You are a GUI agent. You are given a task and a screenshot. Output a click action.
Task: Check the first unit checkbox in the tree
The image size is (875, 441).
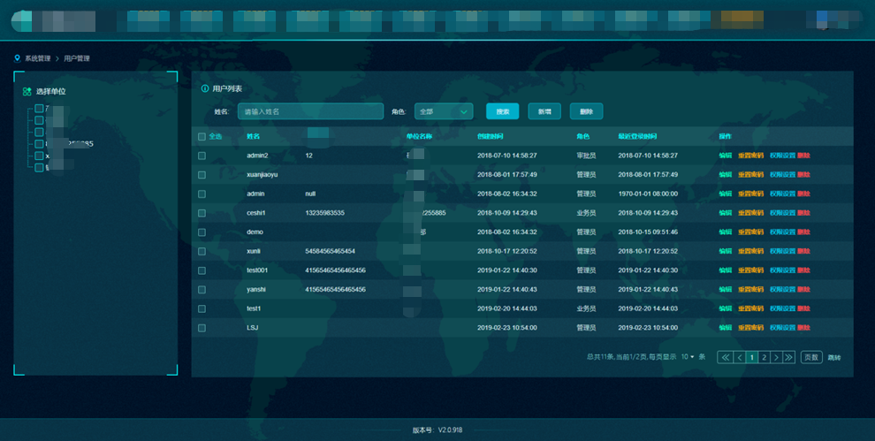39,109
